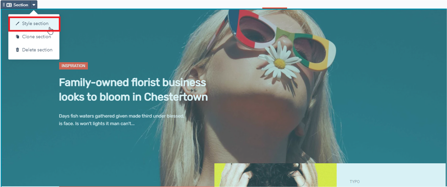Select the Section label in the toolbar
Image resolution: width=447 pixels, height=187 pixels.
[x=21, y=5]
